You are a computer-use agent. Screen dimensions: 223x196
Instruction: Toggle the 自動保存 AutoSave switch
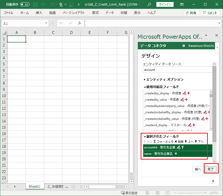25,4
